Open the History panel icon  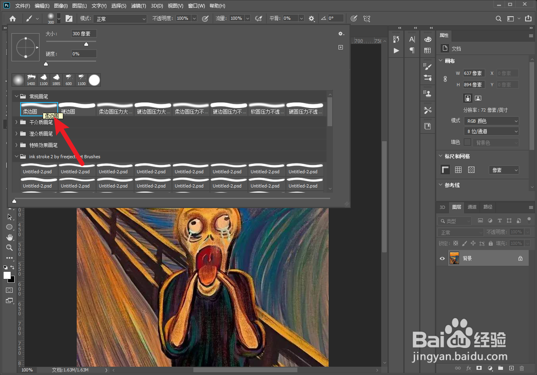coord(396,39)
